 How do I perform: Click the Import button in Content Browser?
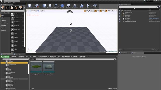tap(13, 57)
